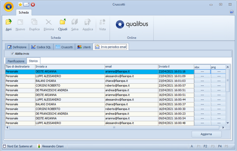Click the round Qualibus application menu button

pyautogui.click(x=8, y=7)
